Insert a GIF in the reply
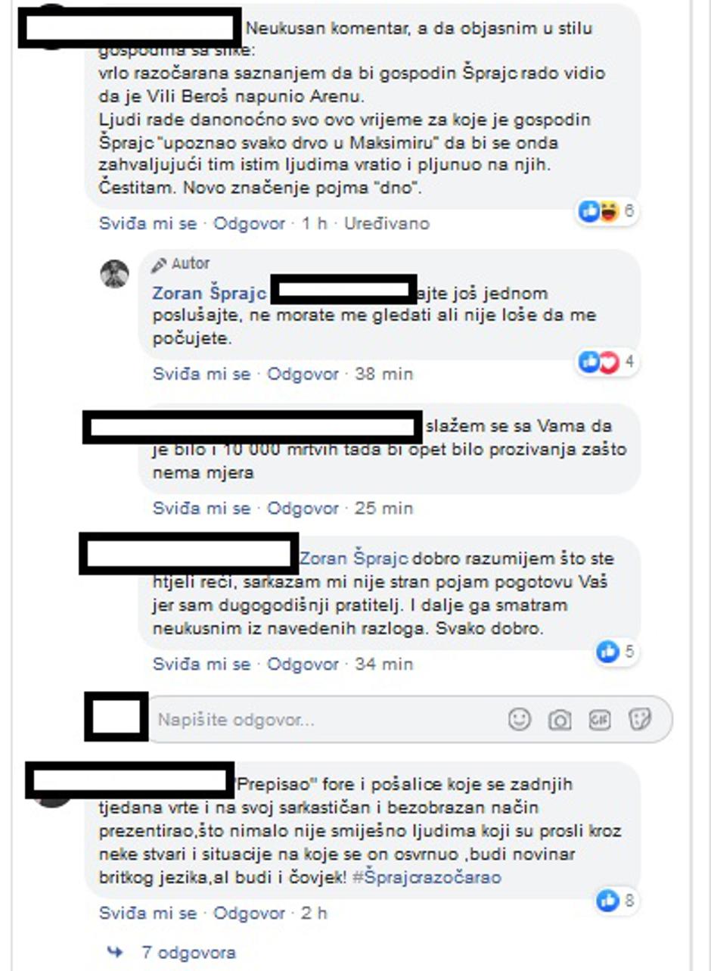This screenshot has height=971, width=711. (x=600, y=719)
